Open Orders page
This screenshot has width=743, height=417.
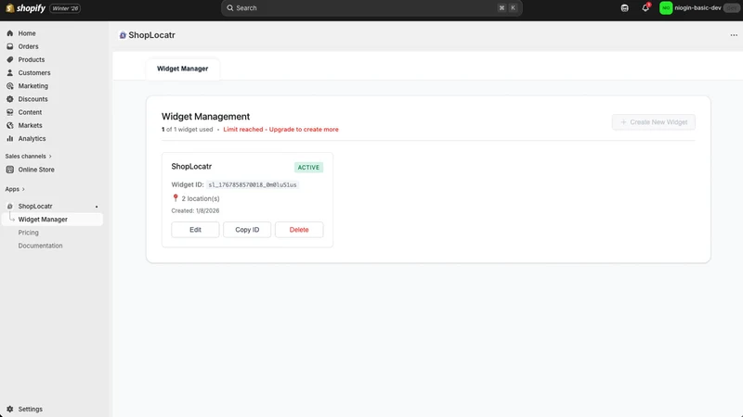[x=29, y=46]
